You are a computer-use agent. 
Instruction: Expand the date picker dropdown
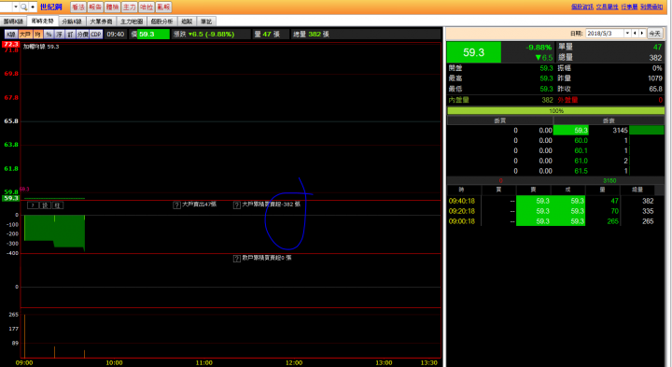point(627,33)
